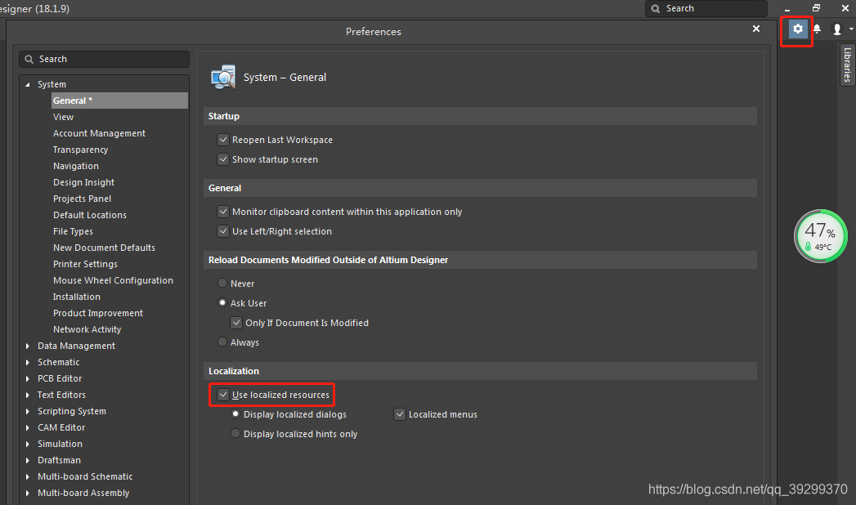Open New Document Defaults preferences
Screen dimensions: 856x505
point(104,248)
